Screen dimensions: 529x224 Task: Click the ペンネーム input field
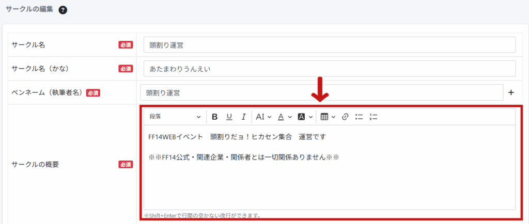tap(321, 93)
